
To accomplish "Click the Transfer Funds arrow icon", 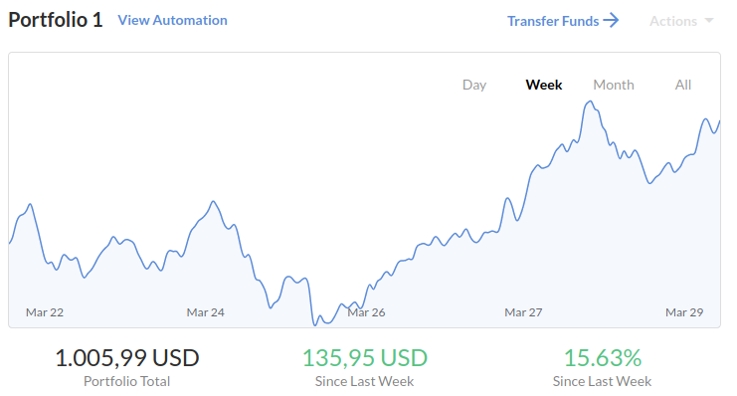I will point(611,21).
